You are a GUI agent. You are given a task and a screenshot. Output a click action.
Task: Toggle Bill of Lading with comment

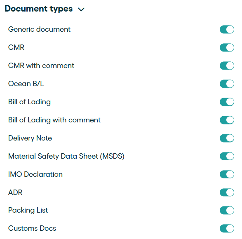[x=227, y=120]
